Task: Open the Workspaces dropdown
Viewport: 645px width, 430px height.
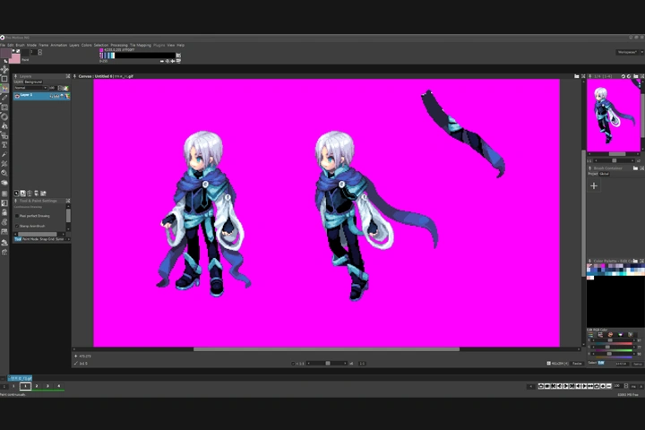Action: [629, 52]
